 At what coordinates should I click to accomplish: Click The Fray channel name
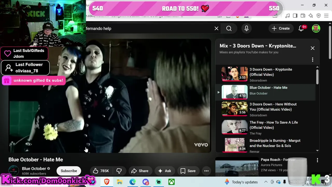tap(255, 133)
